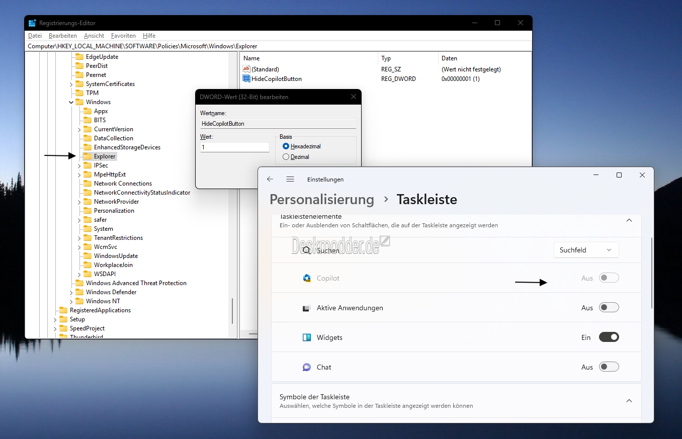
Task: Select the Windows Advanced Threat Protection key
Action: click(136, 283)
